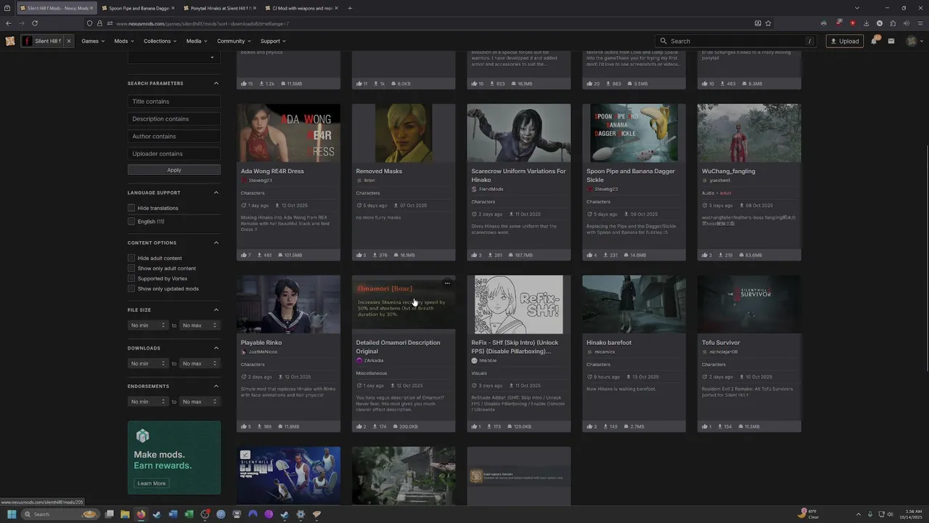
Task: Open the Mods menu
Action: pos(124,41)
